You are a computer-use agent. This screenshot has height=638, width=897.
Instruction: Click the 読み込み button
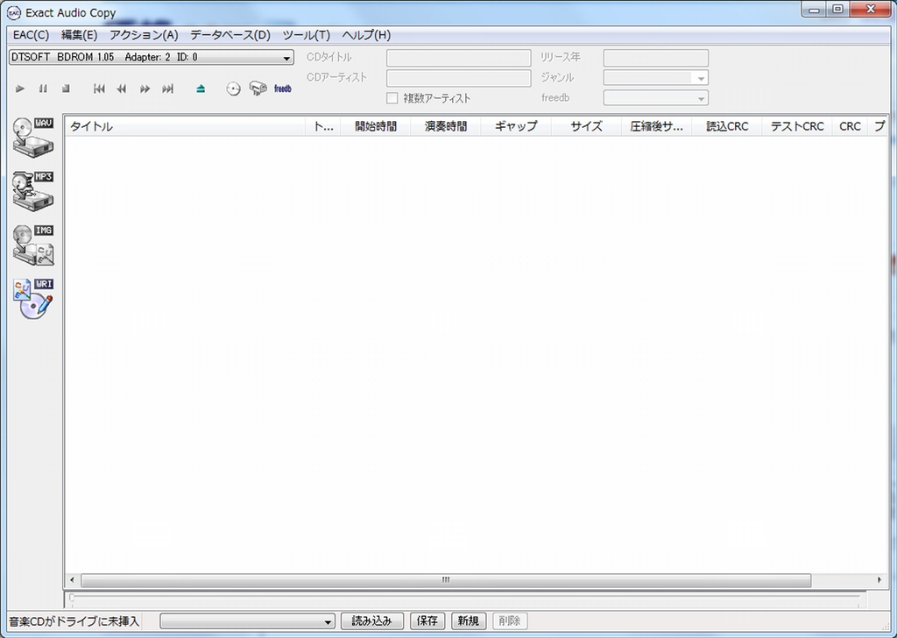[x=371, y=620]
